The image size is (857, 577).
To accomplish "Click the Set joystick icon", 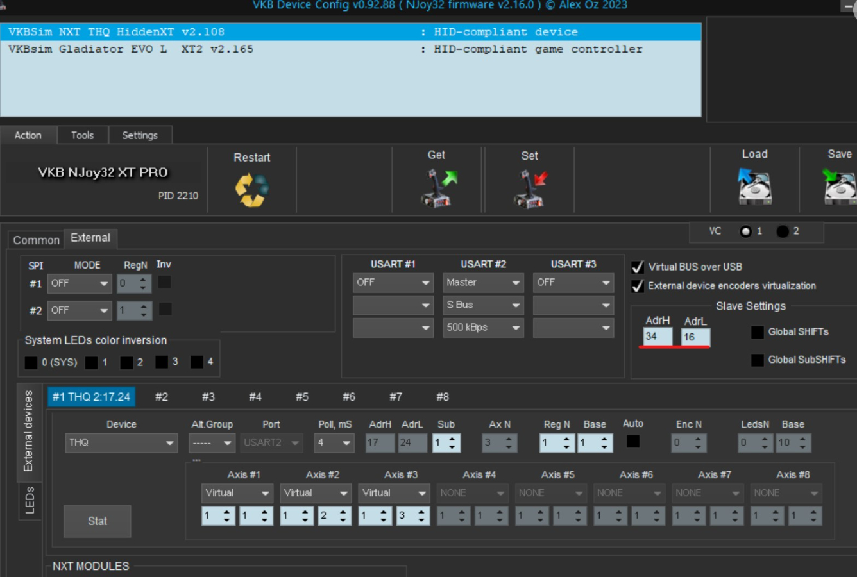I will point(530,189).
